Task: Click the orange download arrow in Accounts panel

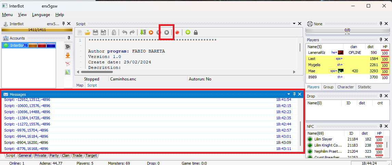Action: [x=67, y=55]
